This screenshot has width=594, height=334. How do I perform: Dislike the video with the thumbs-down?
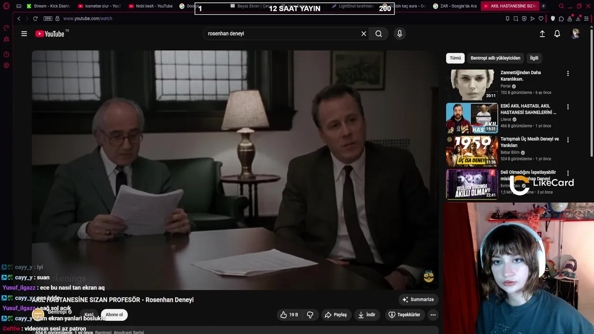tap(310, 315)
